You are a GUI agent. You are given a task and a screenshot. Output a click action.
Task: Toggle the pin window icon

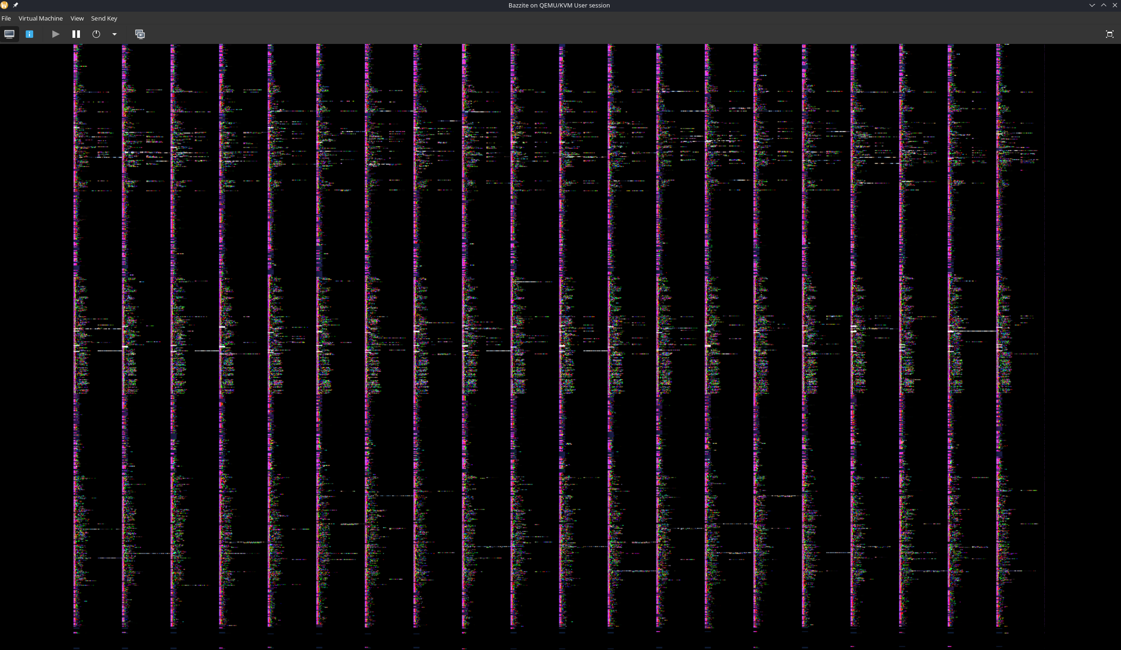[15, 5]
